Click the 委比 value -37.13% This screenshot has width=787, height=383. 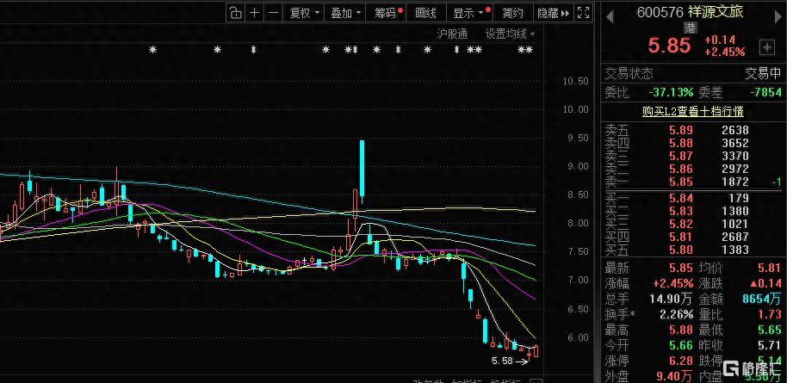click(x=671, y=92)
